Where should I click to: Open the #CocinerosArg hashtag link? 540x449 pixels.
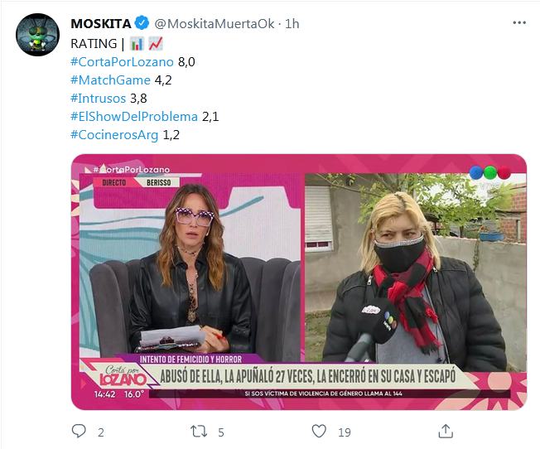pos(114,135)
